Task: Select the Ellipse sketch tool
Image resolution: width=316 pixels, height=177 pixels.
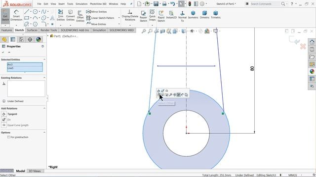Action: click(x=44, y=18)
